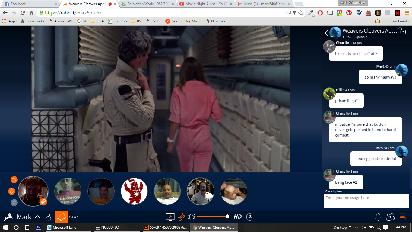Expand the Mark profile menu chevron
412x232 pixels.
tap(37, 217)
